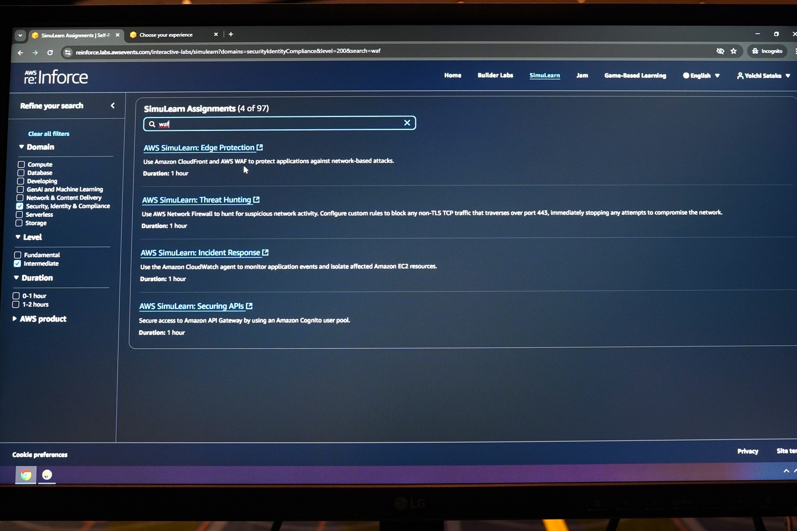Viewport: 797px width, 531px height.
Task: Click the AWS re:Inforce logo
Action: (x=56, y=77)
